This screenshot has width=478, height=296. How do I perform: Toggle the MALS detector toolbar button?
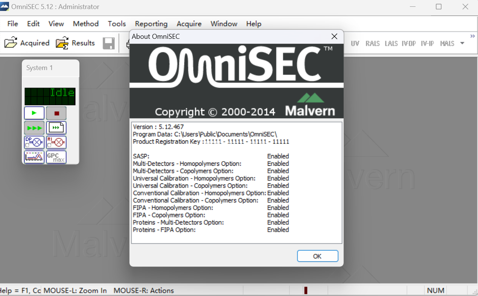pyautogui.click(x=447, y=43)
